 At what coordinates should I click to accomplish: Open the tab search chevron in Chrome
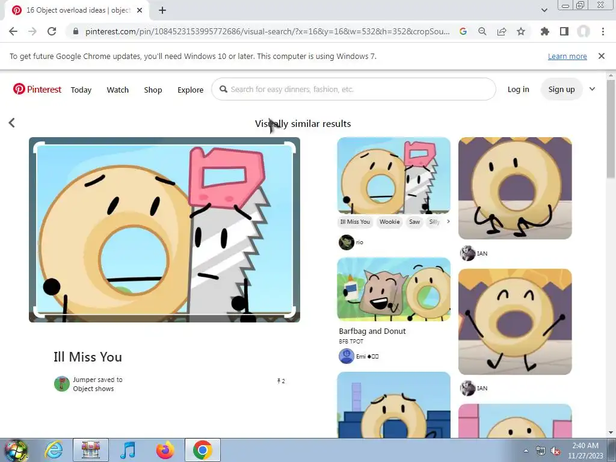(544, 10)
